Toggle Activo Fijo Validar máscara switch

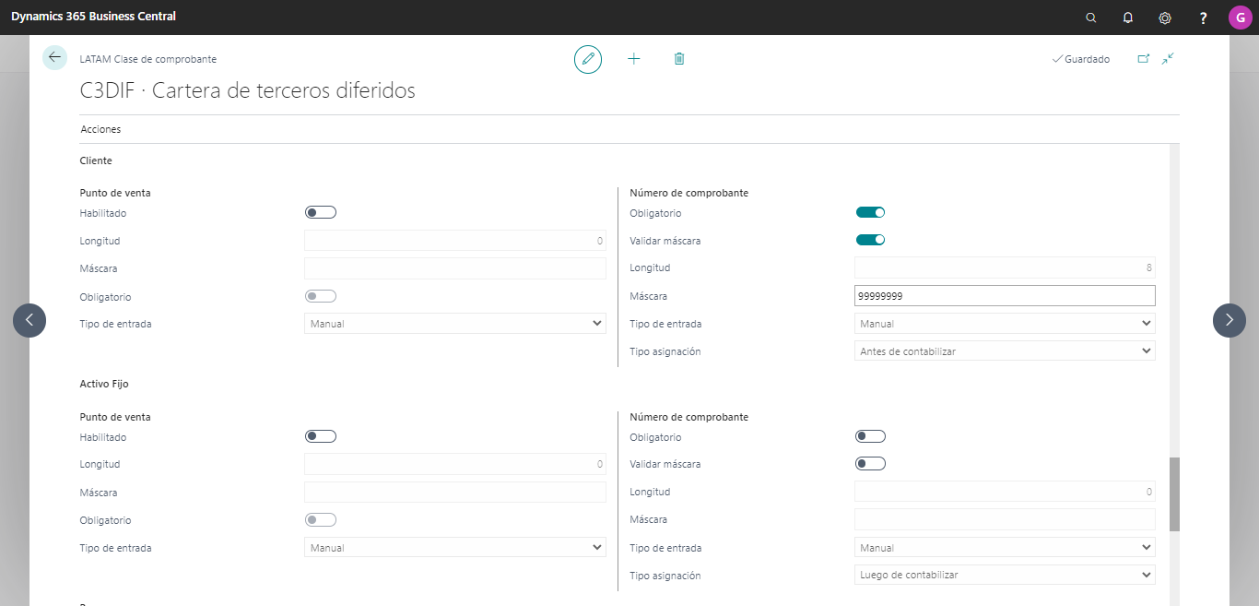tap(870, 463)
